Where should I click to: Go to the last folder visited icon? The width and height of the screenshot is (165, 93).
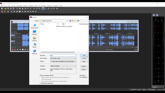click(x=70, y=21)
